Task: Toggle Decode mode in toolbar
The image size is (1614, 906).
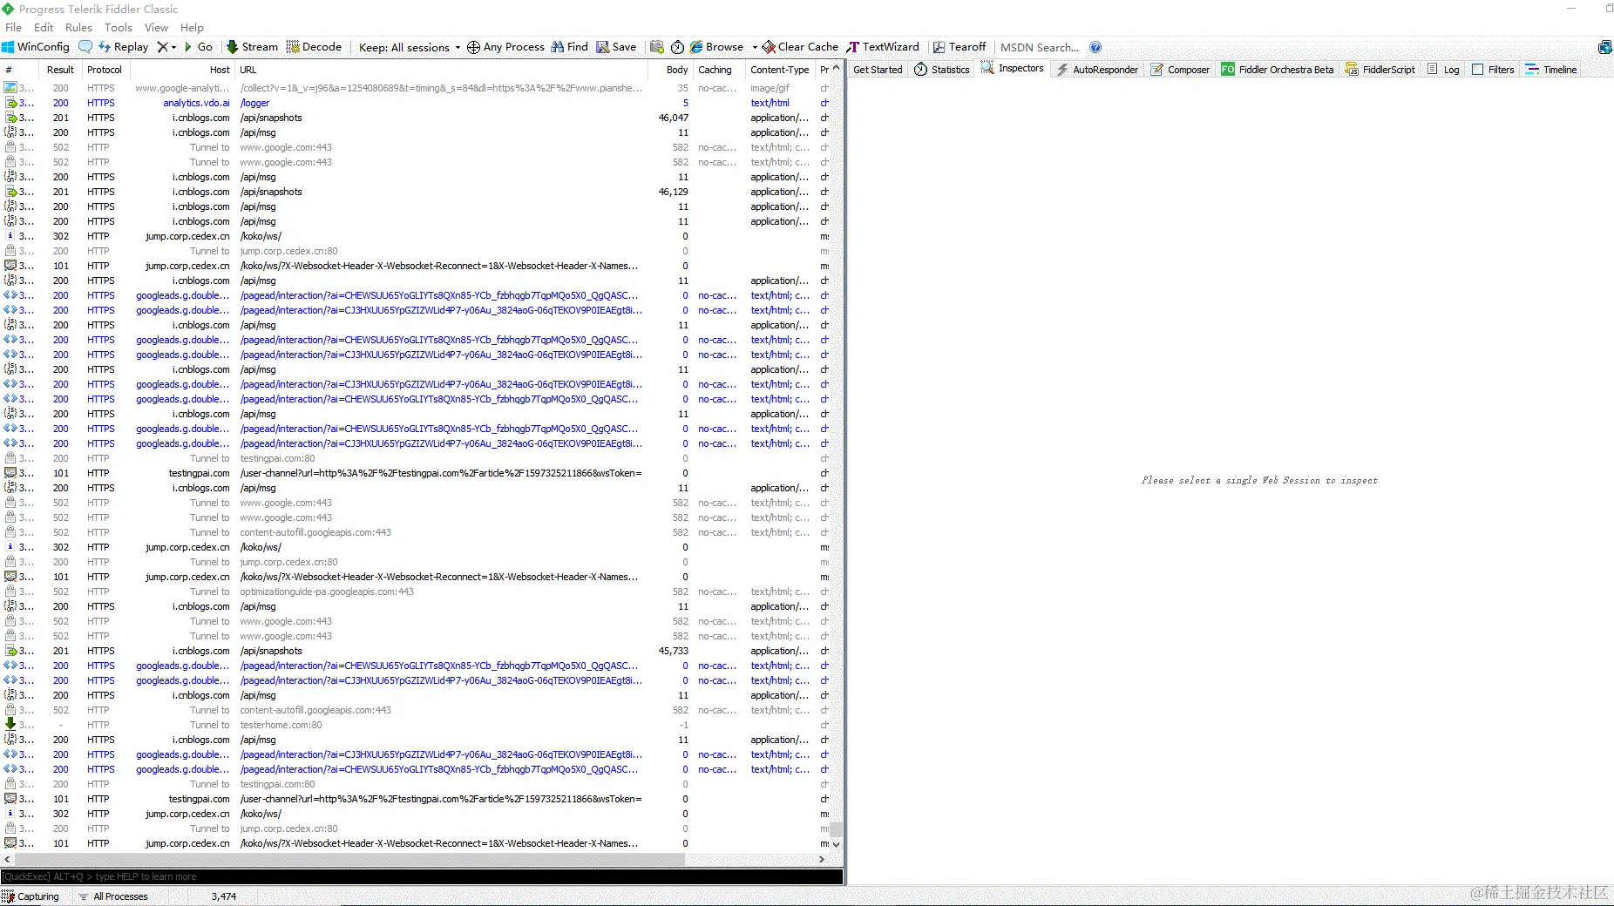Action: click(x=314, y=47)
